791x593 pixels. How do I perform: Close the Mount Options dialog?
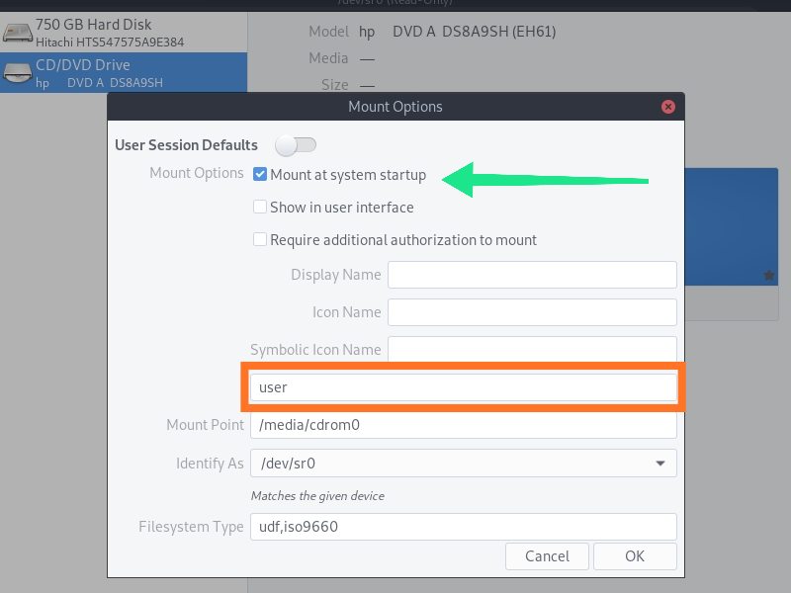pos(668,107)
